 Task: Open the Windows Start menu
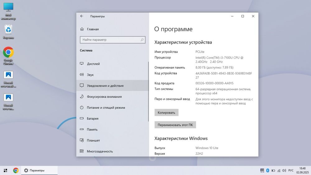tap(5, 170)
